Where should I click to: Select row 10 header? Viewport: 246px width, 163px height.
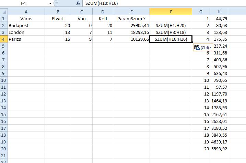pyautogui.click(x=4, y=80)
